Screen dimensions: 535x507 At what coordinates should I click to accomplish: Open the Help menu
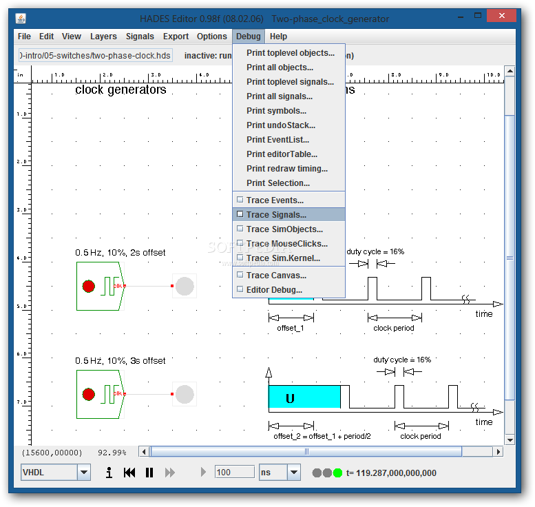278,37
